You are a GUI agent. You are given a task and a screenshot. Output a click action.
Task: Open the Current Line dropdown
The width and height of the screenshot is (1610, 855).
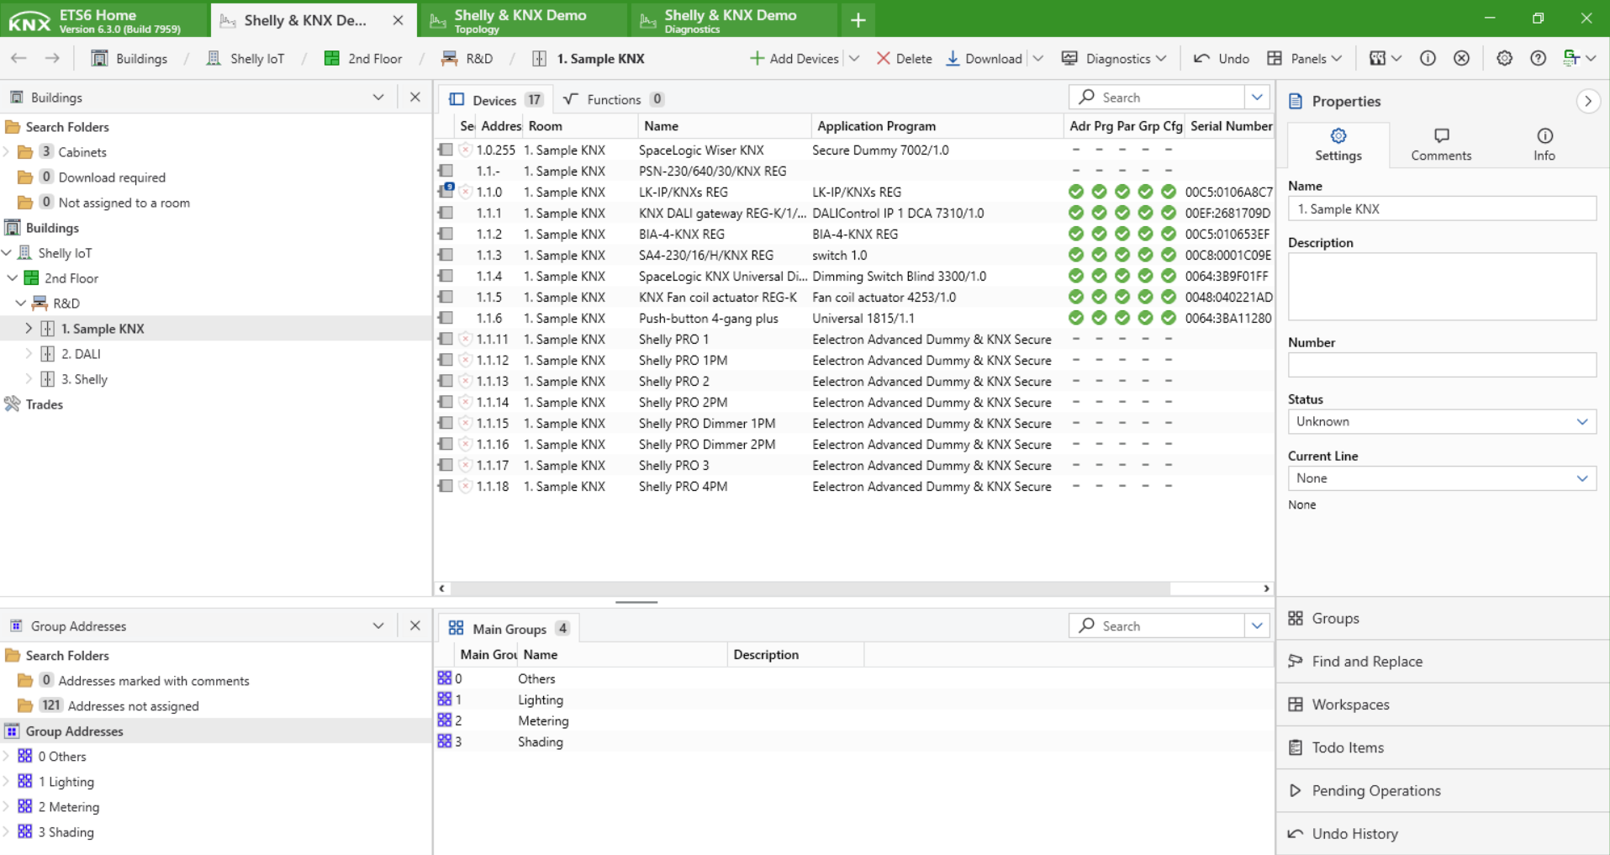click(x=1441, y=478)
